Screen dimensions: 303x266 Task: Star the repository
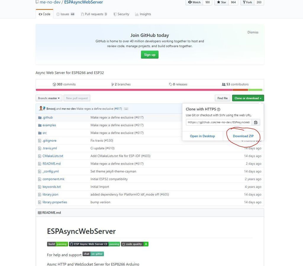point(221,2)
